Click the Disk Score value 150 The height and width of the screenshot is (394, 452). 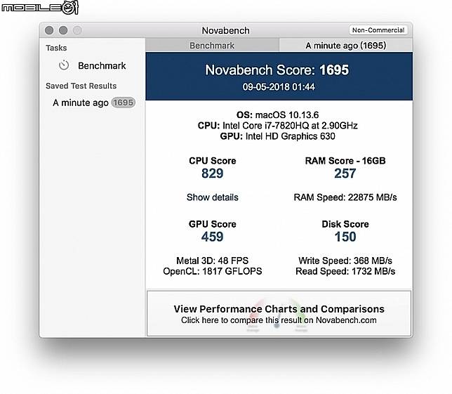[x=345, y=237]
